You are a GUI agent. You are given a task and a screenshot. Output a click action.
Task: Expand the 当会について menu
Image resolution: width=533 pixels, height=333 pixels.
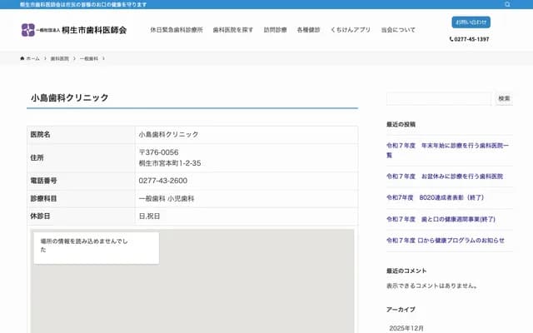click(398, 30)
